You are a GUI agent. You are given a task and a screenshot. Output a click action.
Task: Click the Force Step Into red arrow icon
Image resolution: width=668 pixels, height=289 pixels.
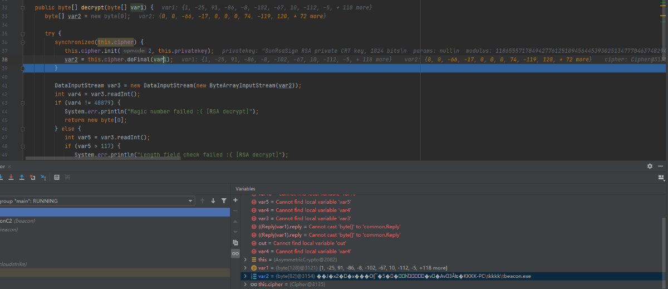[11, 177]
